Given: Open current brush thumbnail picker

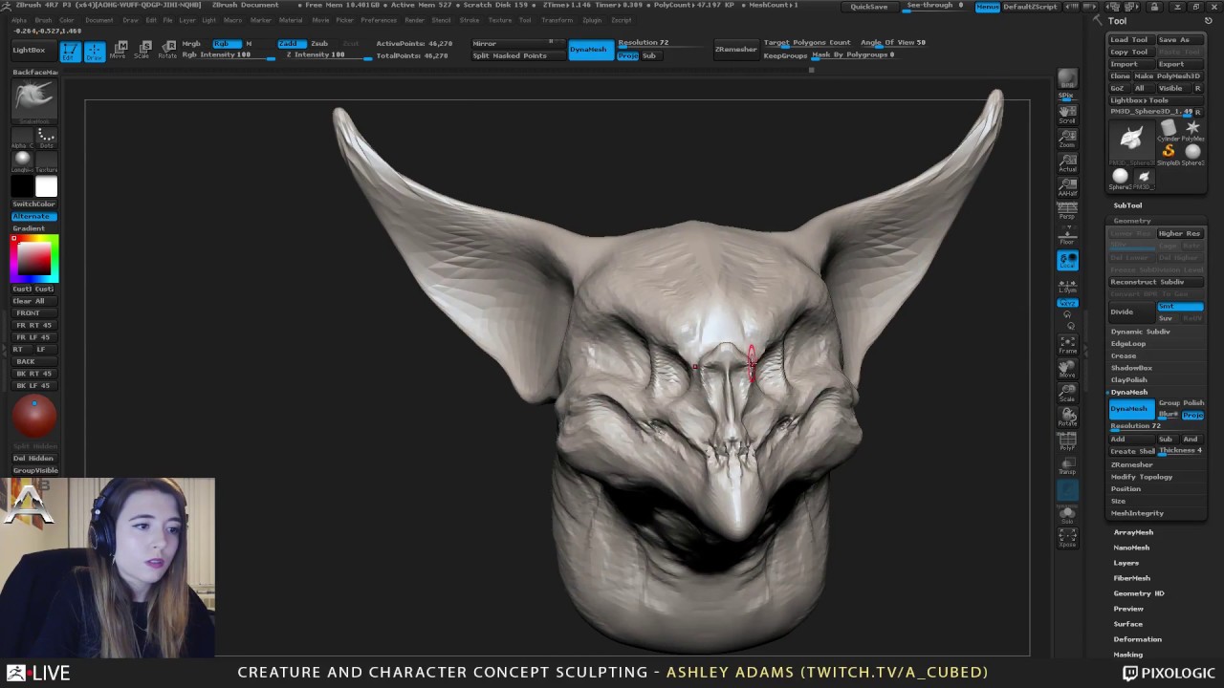Looking at the screenshot, I should 34,99.
